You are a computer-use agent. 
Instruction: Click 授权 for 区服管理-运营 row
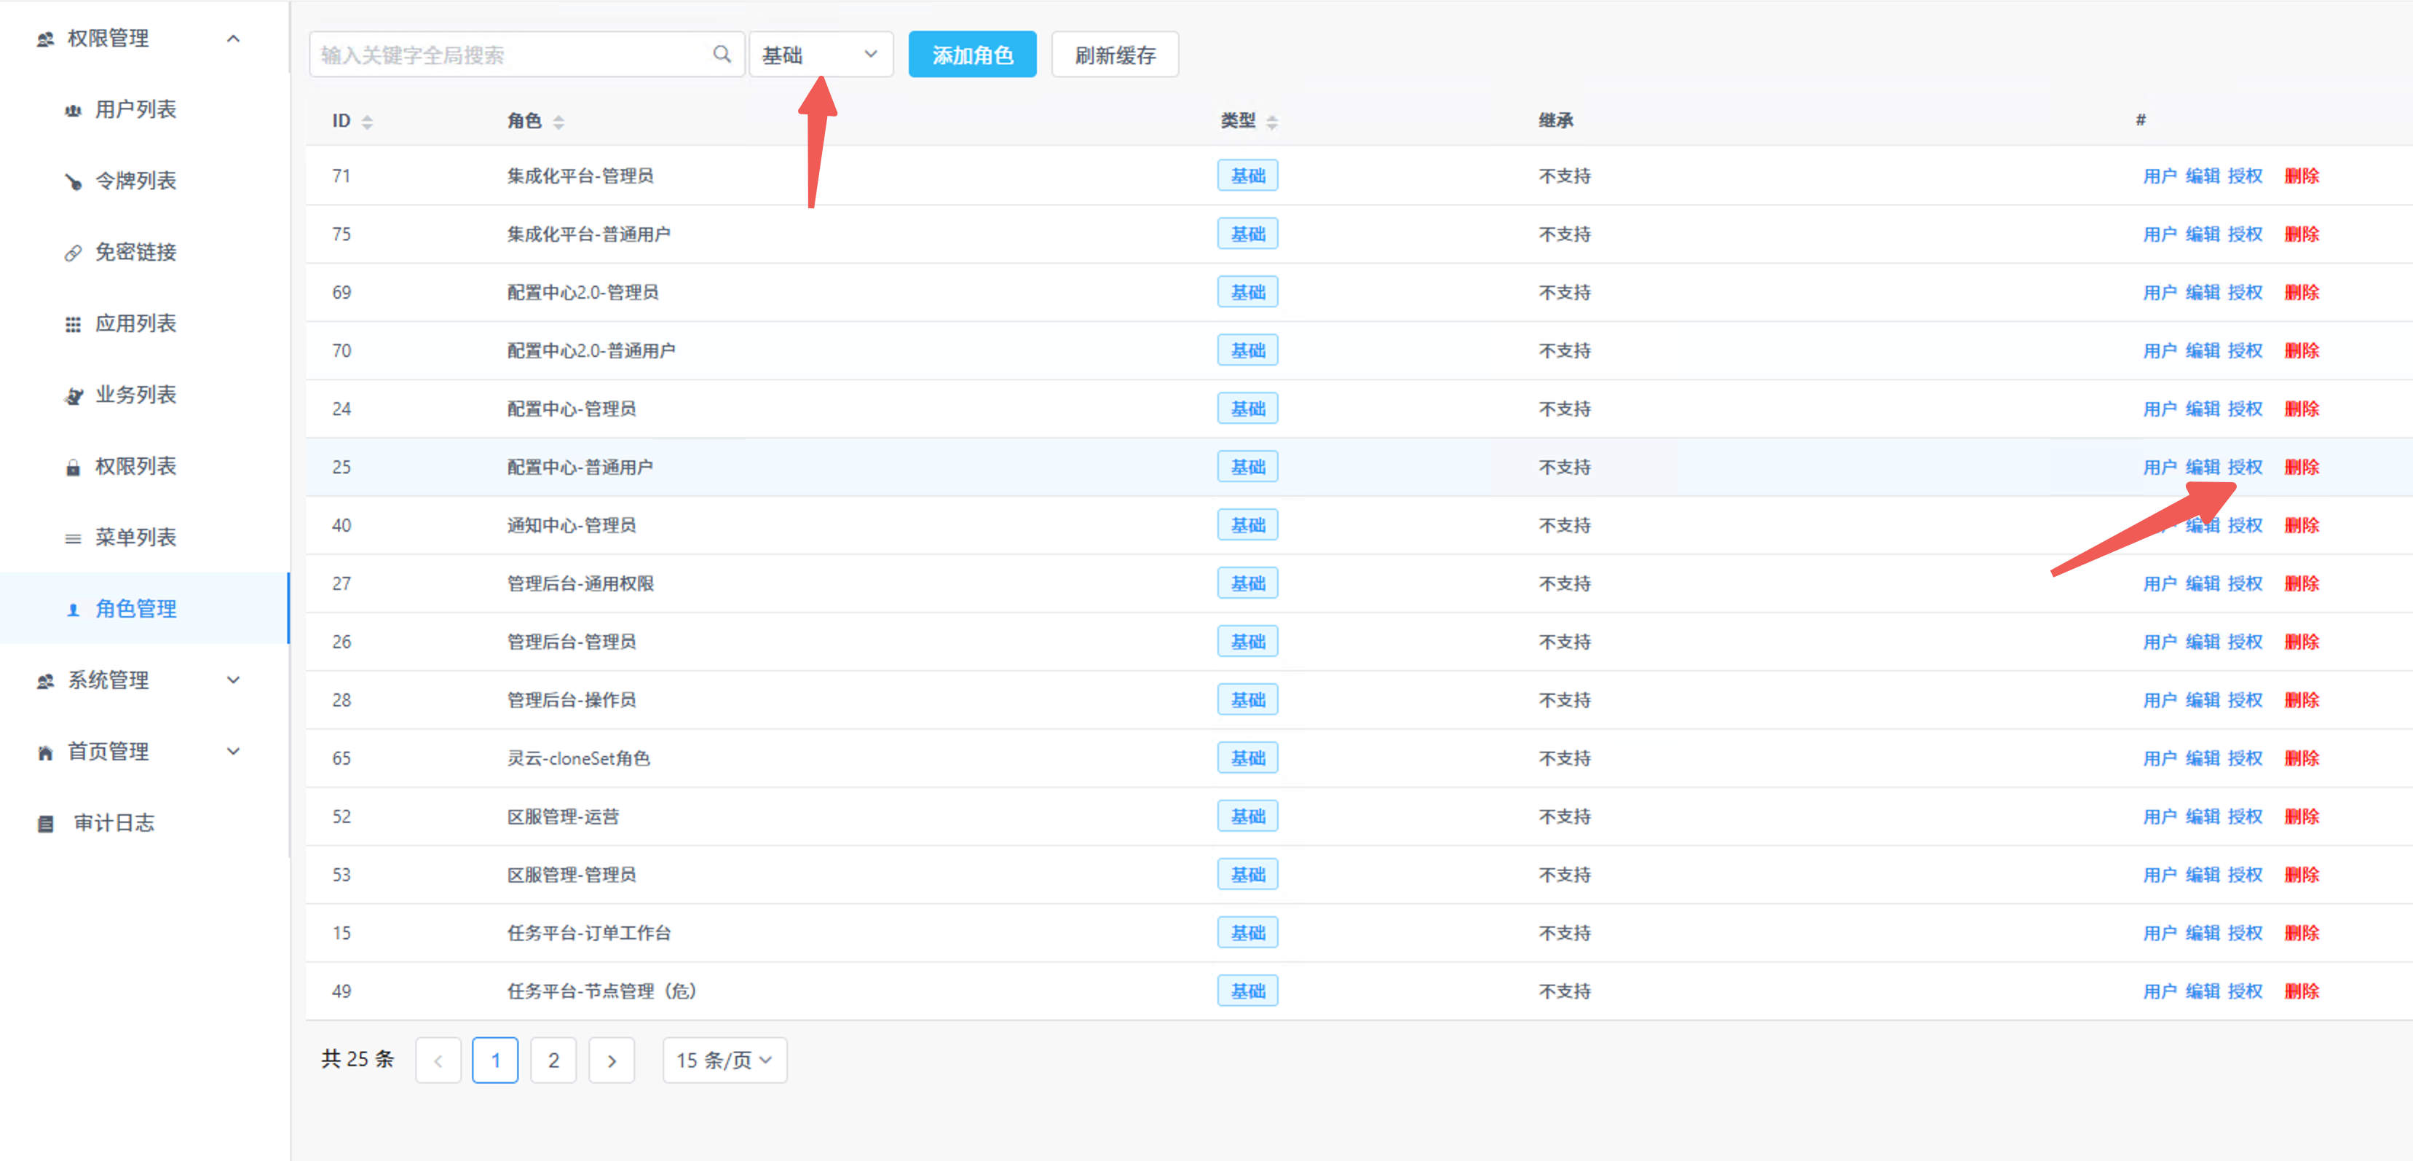click(2244, 816)
